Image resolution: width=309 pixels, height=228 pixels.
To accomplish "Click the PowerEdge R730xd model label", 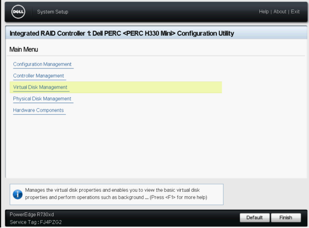I will [x=32, y=215].
